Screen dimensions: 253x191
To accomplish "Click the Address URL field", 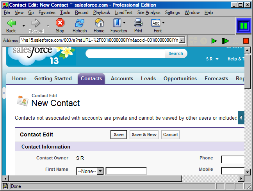I will (100, 40).
